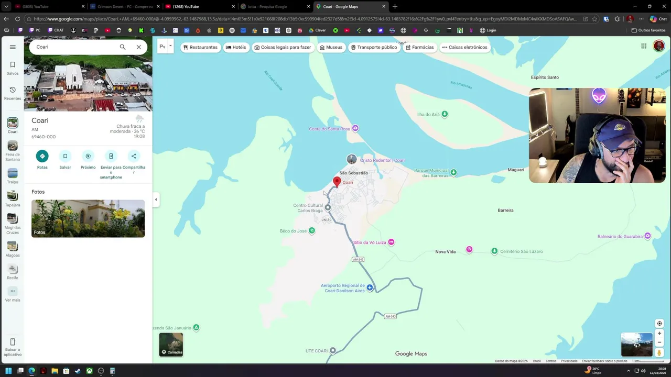Click the Termos link
Screen dimensions: 671x377
pyautogui.click(x=551, y=361)
